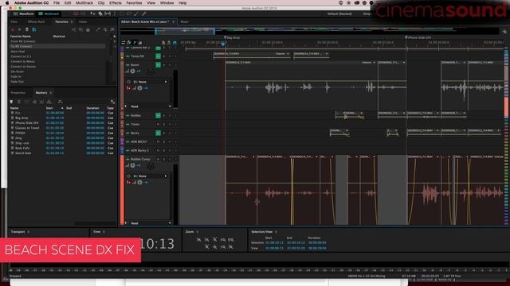Open the Multitrack menu
The width and height of the screenshot is (510, 286).
click(x=84, y=3)
